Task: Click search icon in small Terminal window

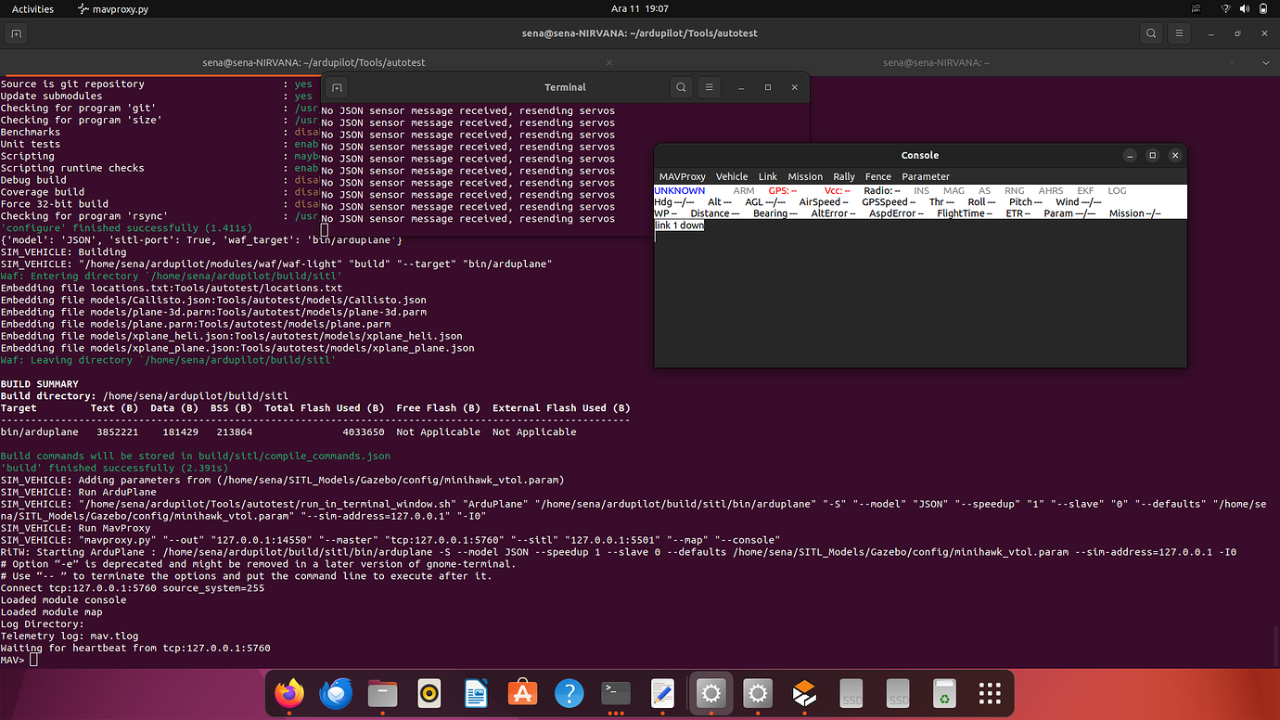Action: pyautogui.click(x=681, y=87)
